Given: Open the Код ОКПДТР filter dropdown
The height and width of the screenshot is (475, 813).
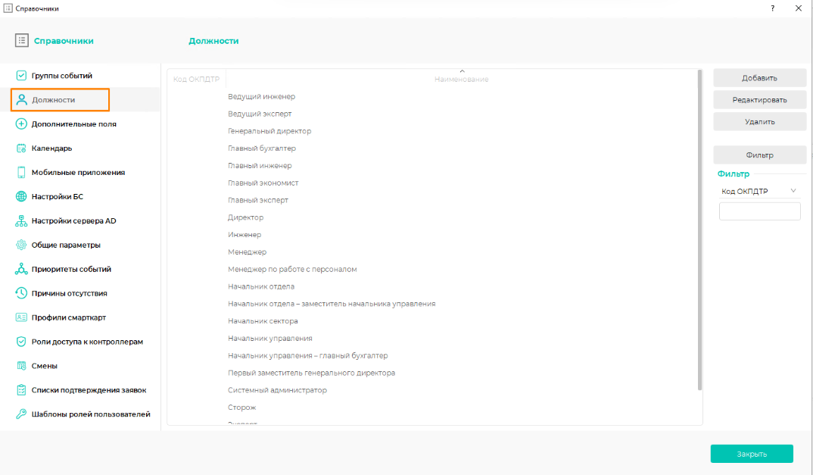Looking at the screenshot, I should pos(759,192).
